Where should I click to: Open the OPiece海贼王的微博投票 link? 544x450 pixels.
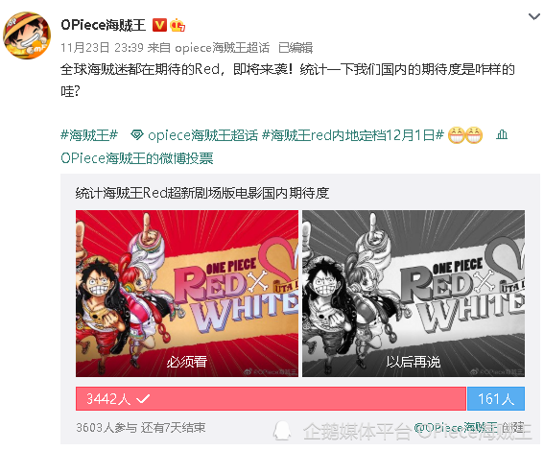pyautogui.click(x=137, y=158)
